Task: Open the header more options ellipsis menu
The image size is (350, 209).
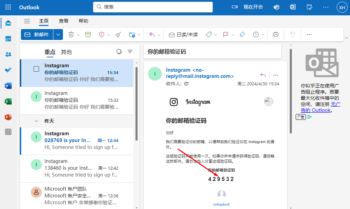Action: coord(326,7)
